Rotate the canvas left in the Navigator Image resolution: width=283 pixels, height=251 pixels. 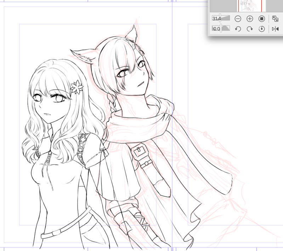tap(238, 29)
